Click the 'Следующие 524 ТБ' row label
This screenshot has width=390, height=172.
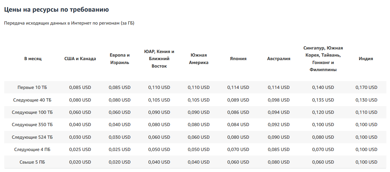point(32,137)
